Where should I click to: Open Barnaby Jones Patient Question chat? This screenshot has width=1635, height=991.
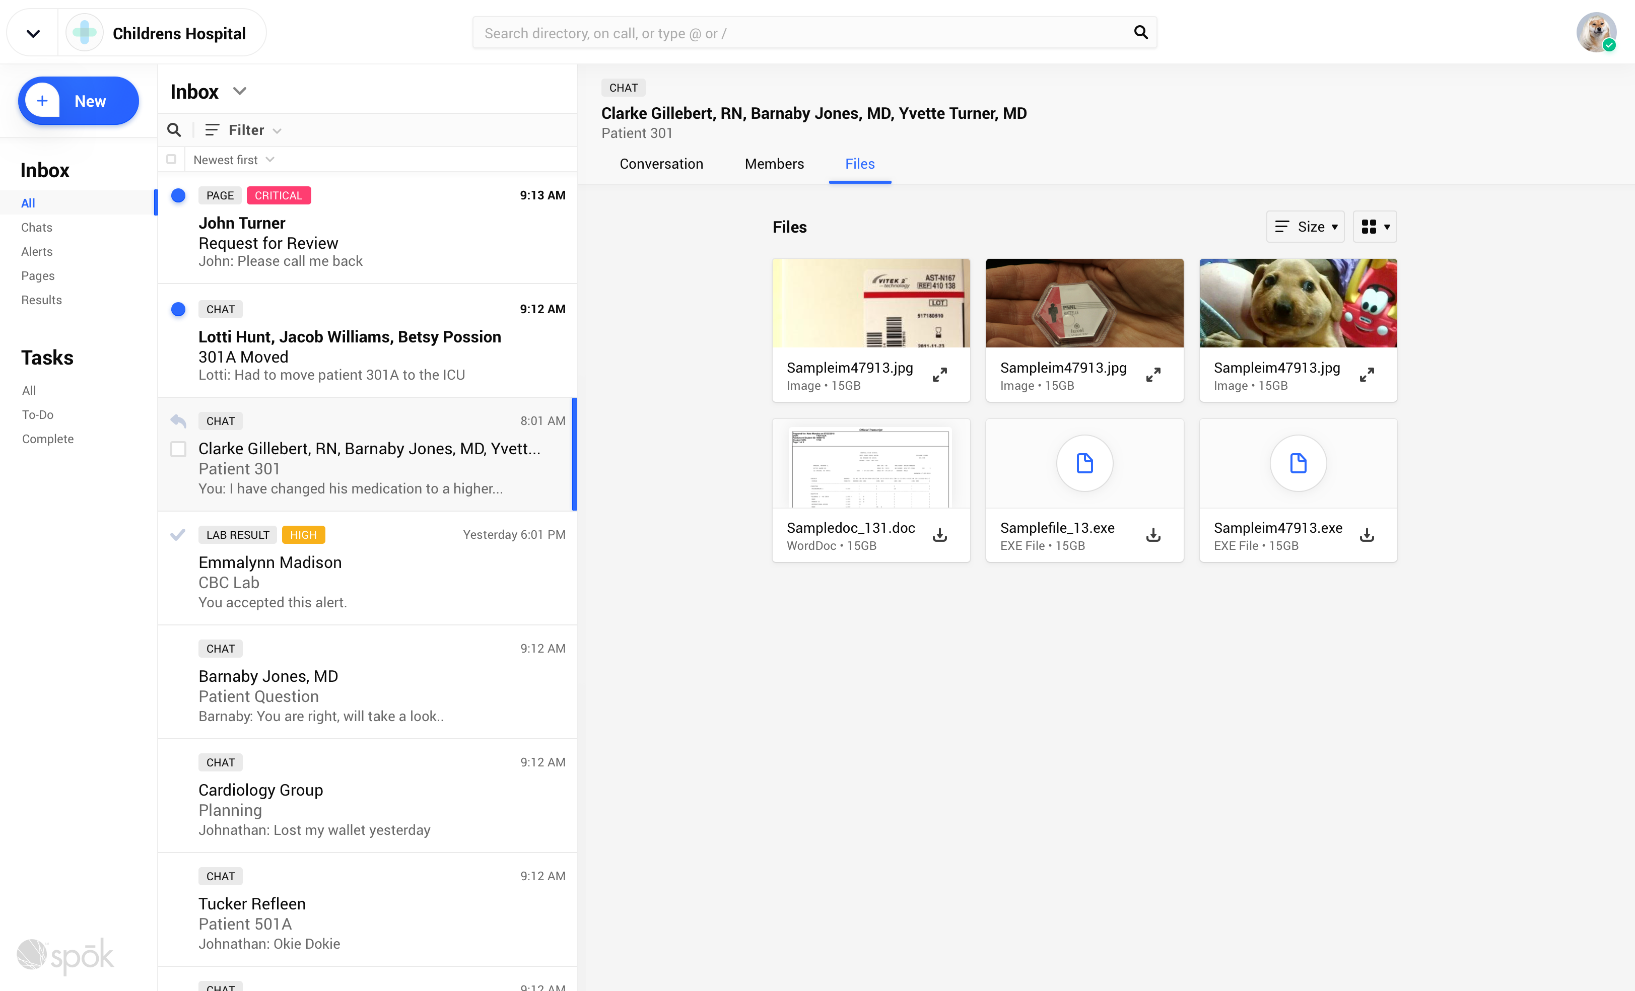(x=368, y=682)
